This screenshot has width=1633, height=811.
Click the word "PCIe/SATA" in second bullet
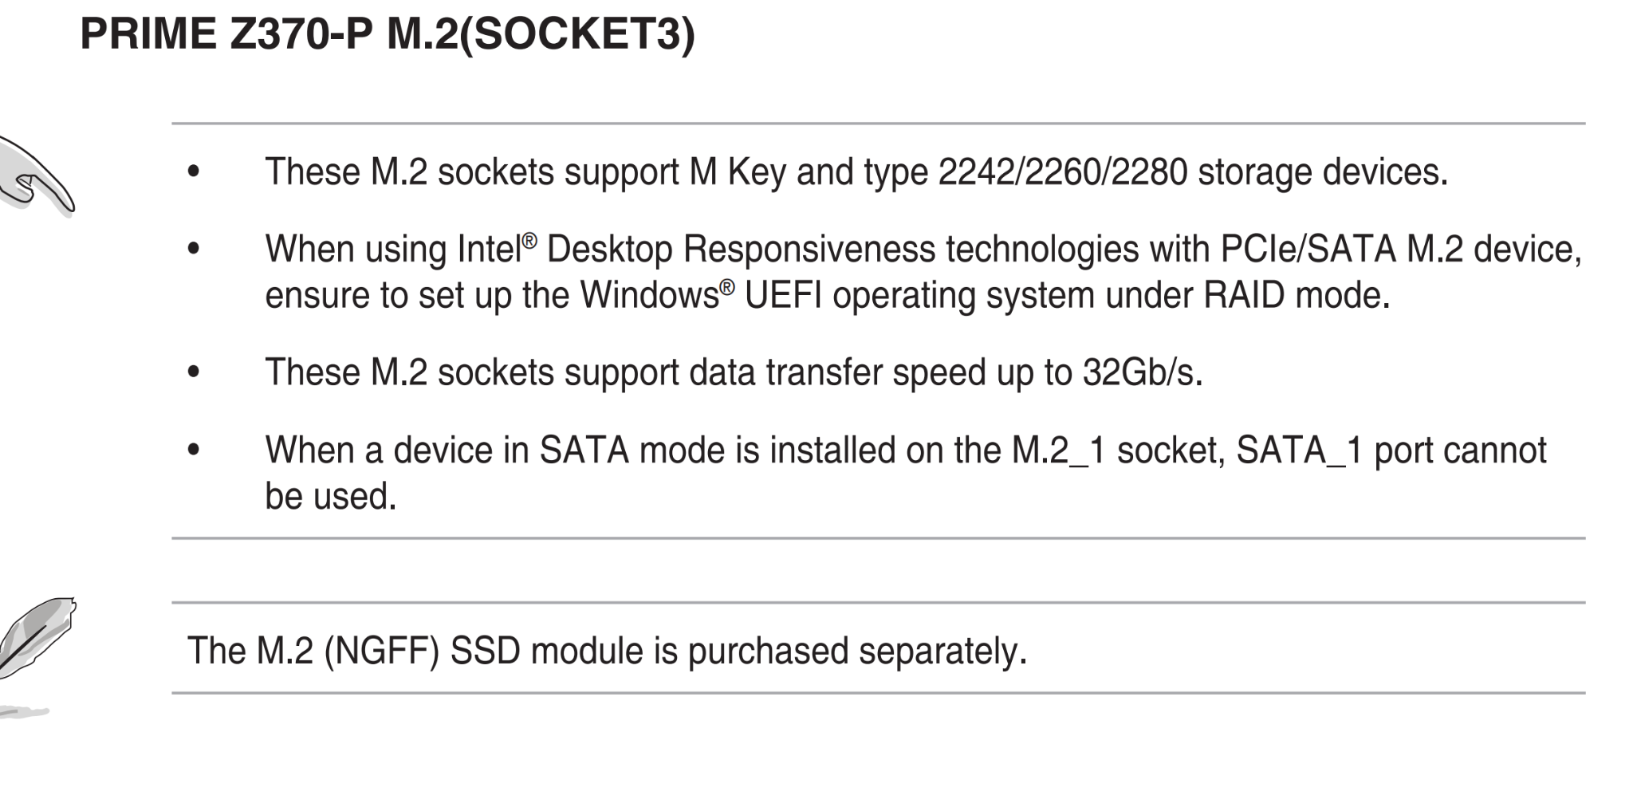pyautogui.click(x=1308, y=250)
